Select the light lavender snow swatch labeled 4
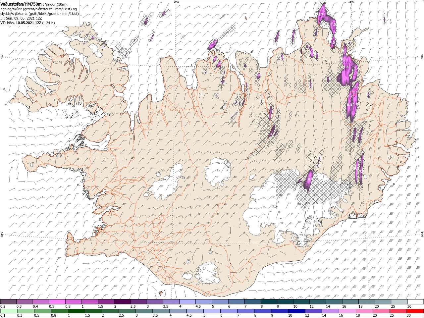This screenshot has height=318, width=424. 187,302
